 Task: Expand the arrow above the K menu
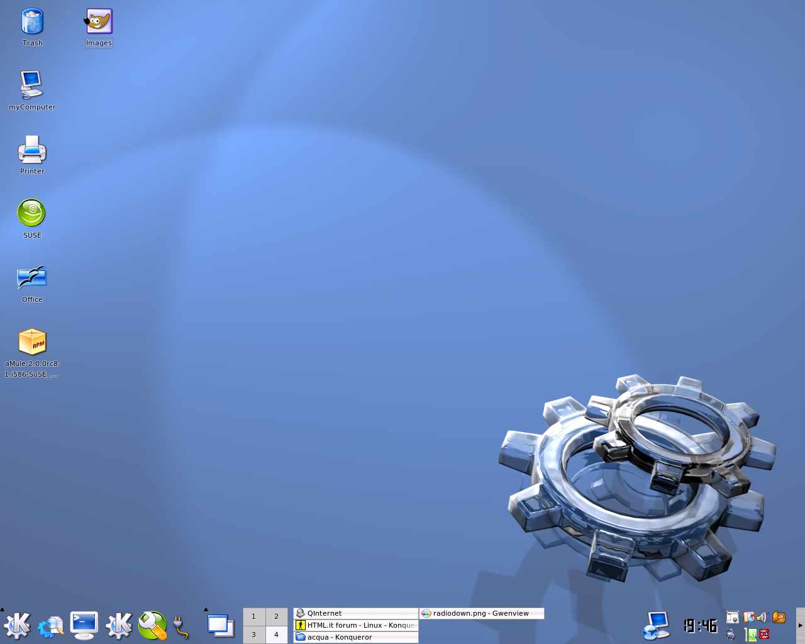pos(3,609)
